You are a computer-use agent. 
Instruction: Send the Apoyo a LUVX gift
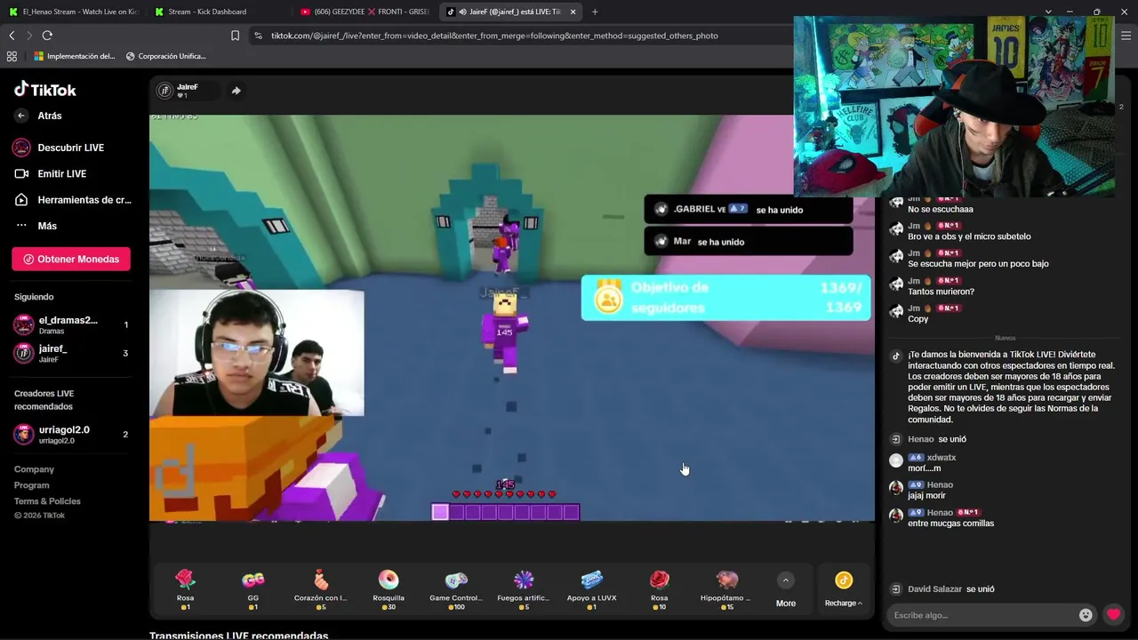click(591, 589)
